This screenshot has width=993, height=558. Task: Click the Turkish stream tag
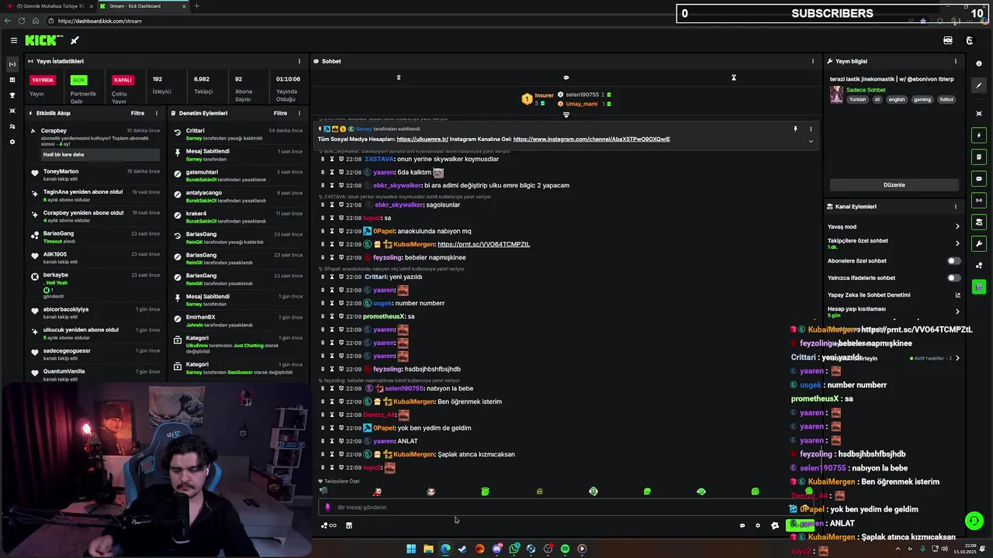(x=857, y=99)
